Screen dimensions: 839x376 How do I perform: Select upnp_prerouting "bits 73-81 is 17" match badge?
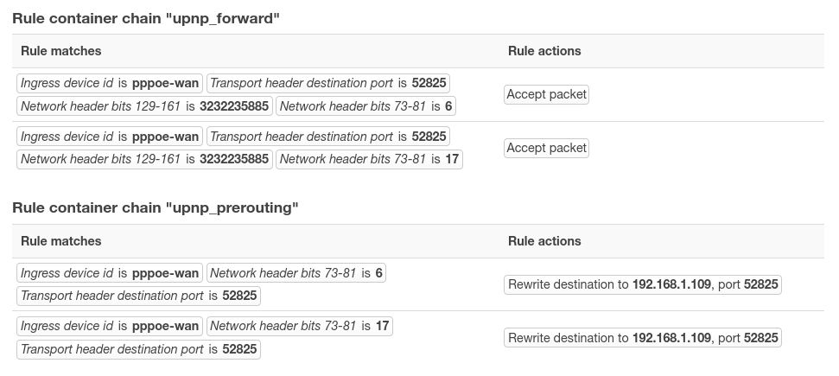300,327
